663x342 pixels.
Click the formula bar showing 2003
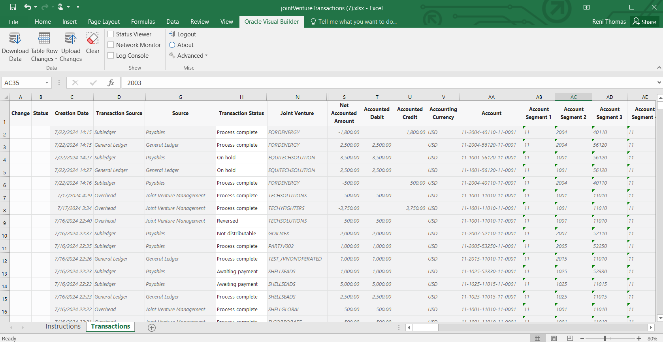click(389, 83)
